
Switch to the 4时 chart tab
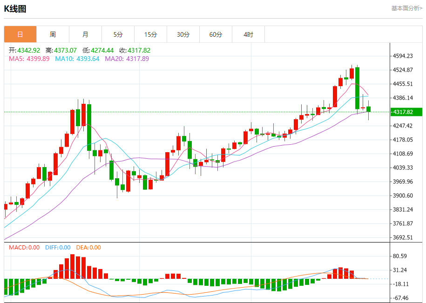point(248,34)
